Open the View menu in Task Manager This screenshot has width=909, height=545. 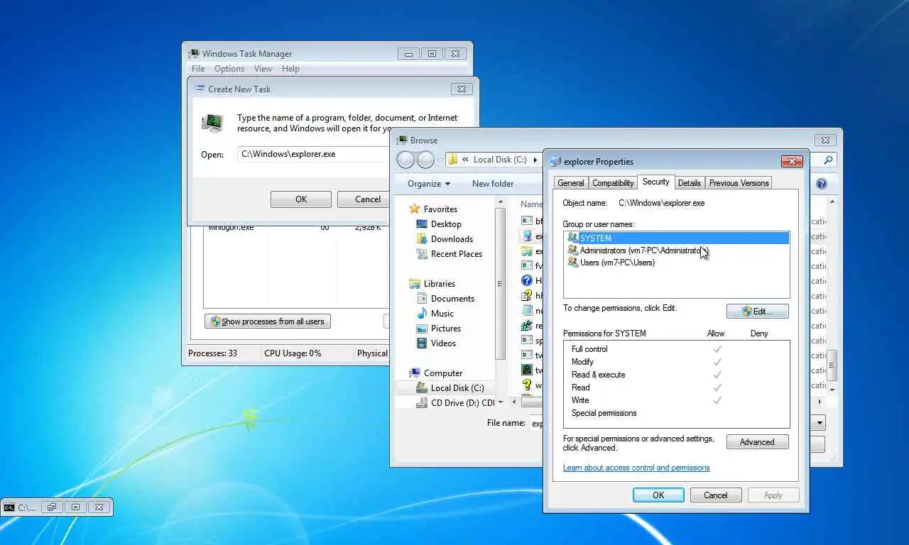[x=263, y=69]
